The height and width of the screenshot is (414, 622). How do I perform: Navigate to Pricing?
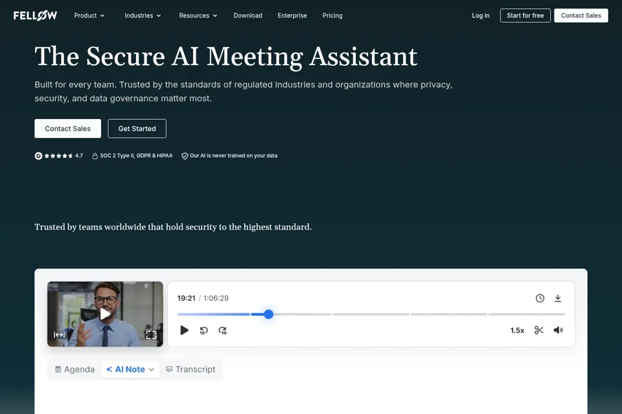coord(332,16)
